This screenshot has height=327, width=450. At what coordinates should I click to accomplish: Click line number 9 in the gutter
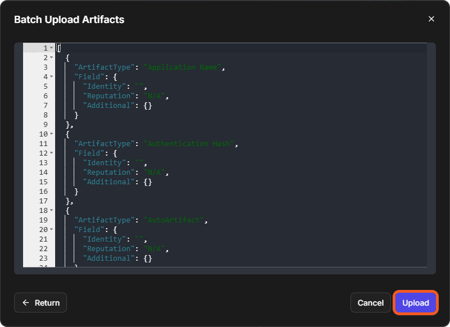(x=46, y=125)
